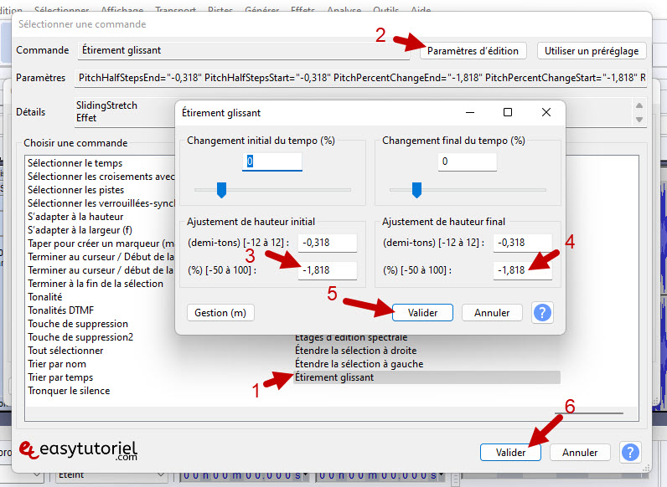Click Valider in the command selection dialog
This screenshot has height=487, width=667.
tap(510, 453)
